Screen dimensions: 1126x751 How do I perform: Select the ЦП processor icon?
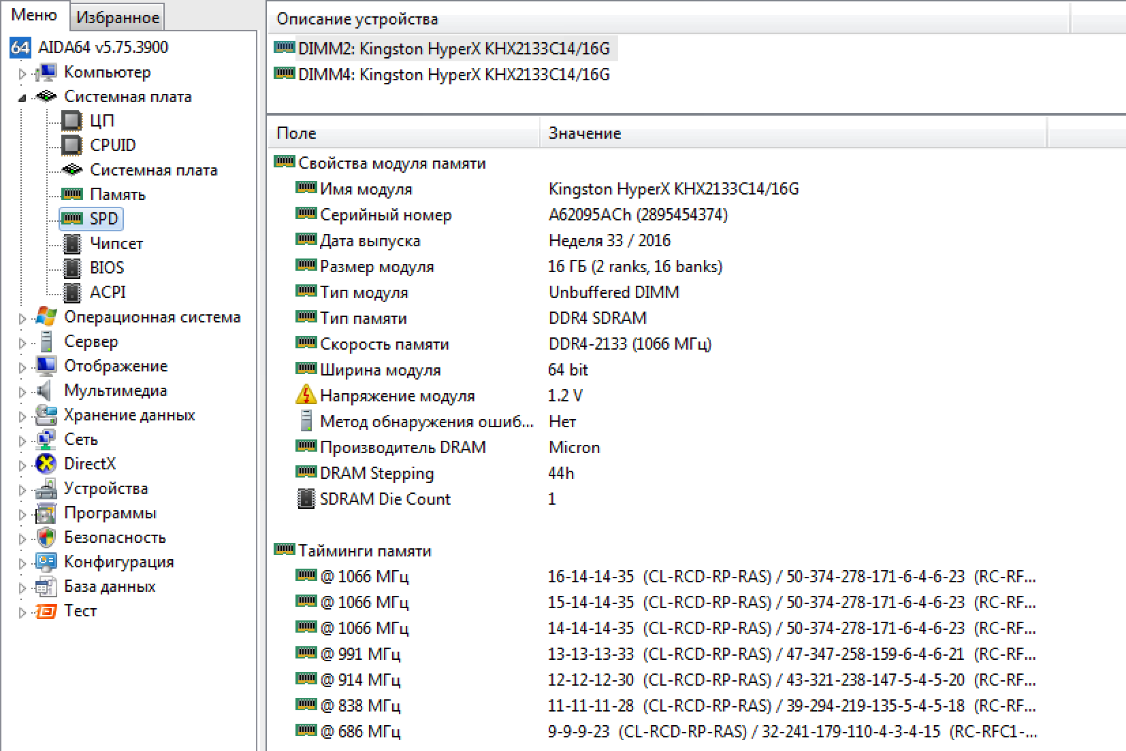(71, 121)
